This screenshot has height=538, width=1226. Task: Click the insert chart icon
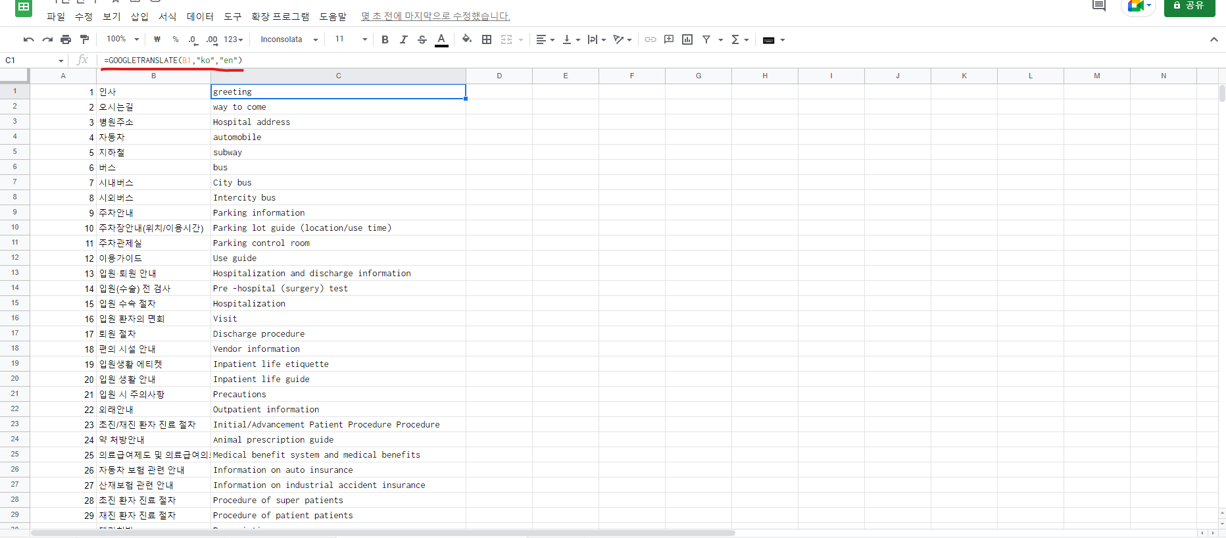(x=687, y=39)
